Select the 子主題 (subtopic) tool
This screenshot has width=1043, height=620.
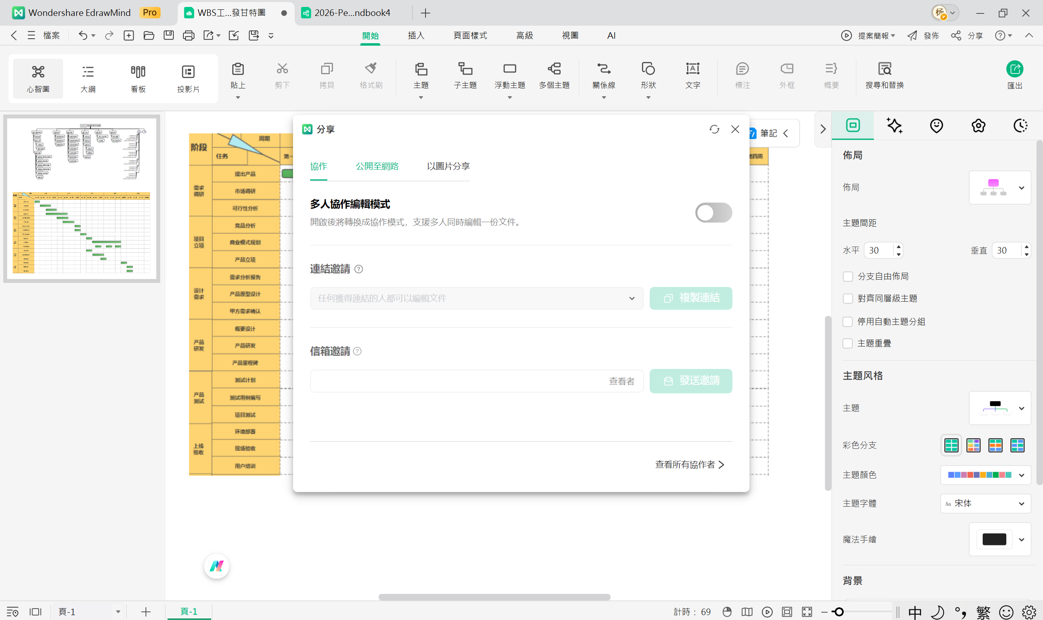(465, 77)
